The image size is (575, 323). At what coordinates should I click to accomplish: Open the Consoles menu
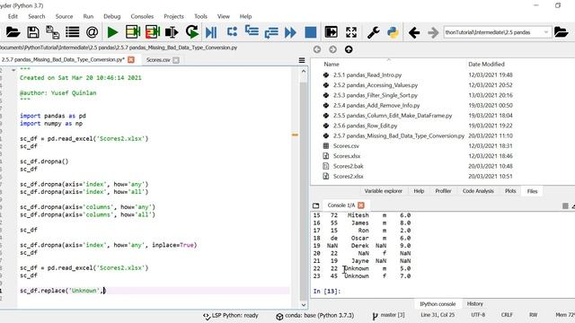click(142, 16)
